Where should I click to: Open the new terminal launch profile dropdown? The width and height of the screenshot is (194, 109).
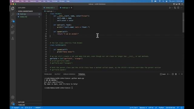pyautogui.click(x=170, y=74)
